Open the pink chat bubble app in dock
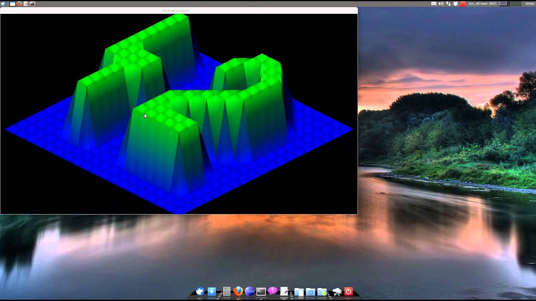This screenshot has height=301, width=536. pos(273,291)
